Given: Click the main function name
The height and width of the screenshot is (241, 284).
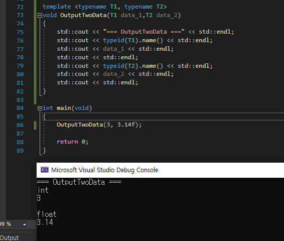Looking at the screenshot, I should point(64,108).
